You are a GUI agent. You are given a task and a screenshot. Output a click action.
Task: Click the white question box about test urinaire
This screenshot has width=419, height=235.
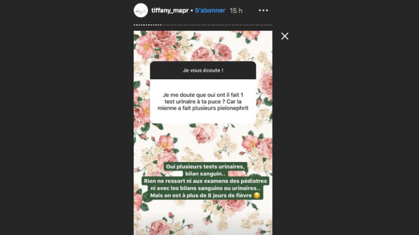203,101
